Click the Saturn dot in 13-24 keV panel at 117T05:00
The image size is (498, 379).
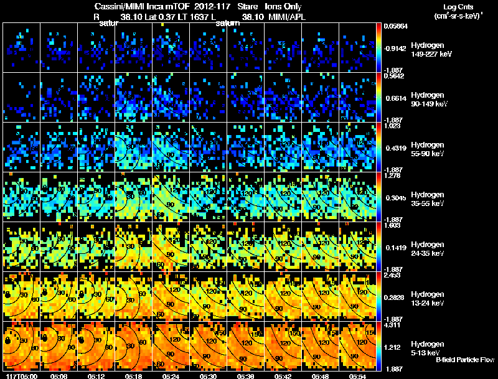tap(7, 294)
